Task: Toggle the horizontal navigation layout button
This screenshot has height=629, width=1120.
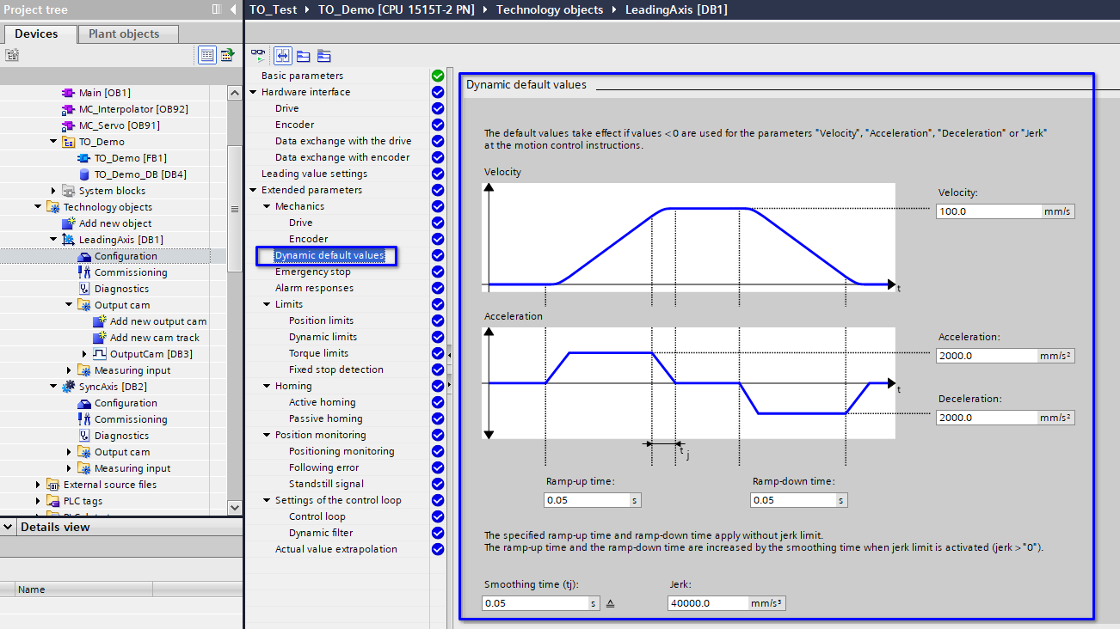Action: click(282, 56)
